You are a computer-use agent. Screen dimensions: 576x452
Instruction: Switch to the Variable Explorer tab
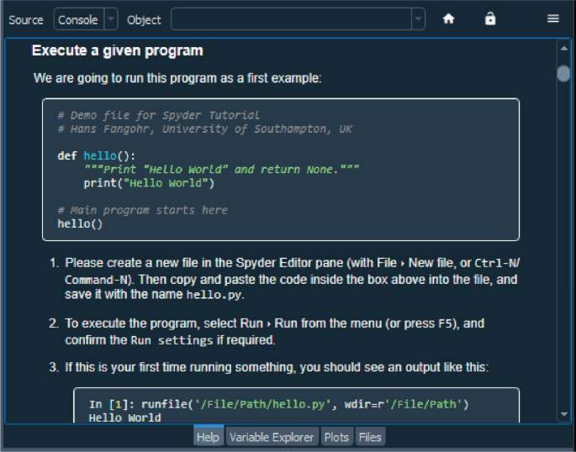tap(272, 437)
